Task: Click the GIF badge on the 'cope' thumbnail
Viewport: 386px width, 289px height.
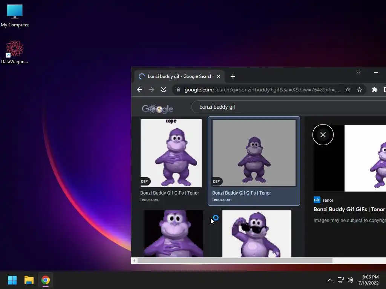Action: [145, 181]
